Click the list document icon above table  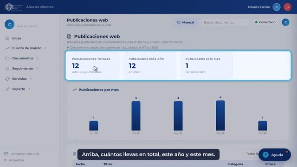click(x=74, y=154)
